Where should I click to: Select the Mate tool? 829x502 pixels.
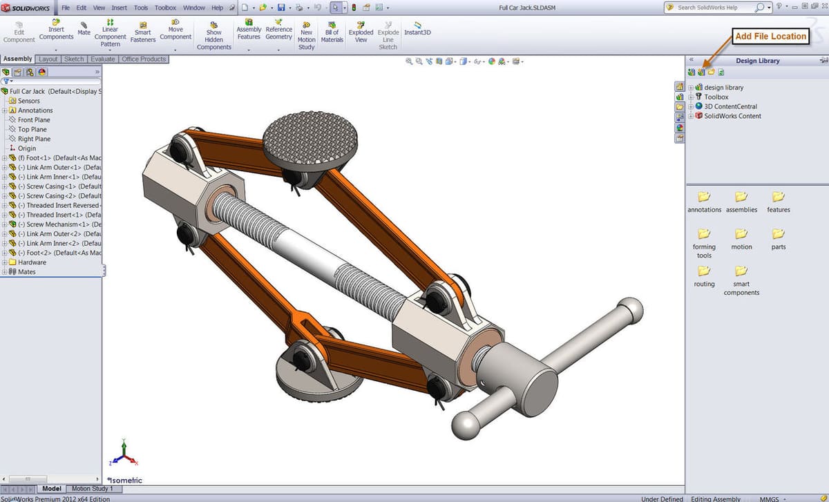tap(84, 28)
